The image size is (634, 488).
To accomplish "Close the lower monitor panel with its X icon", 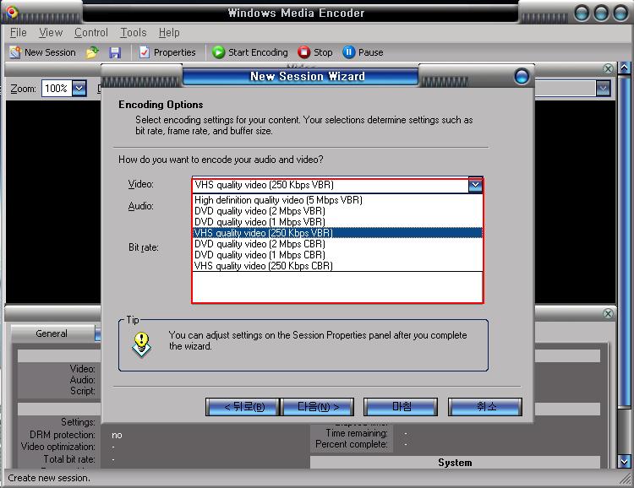I will point(608,313).
